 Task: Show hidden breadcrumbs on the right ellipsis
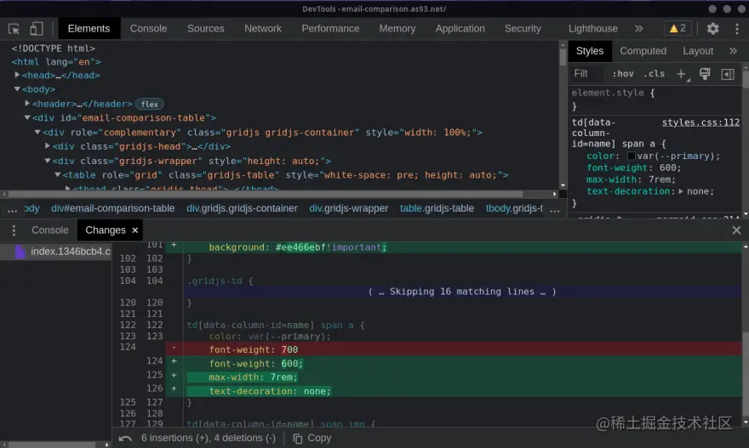pyautogui.click(x=555, y=209)
